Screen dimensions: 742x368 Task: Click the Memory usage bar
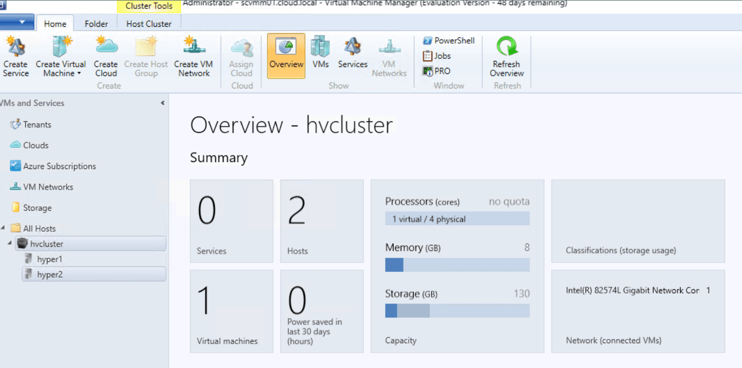click(x=457, y=265)
